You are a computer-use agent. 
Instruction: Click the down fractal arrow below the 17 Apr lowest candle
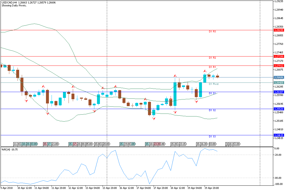tap(154, 119)
